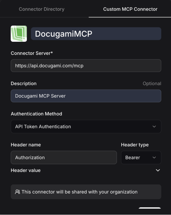Click the 'Header value' label
The image size is (171, 215).
point(26,170)
